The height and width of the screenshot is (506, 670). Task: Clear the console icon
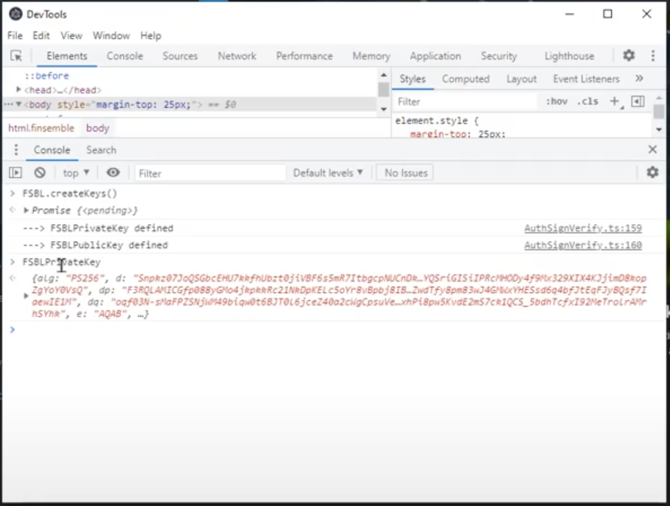click(x=40, y=172)
